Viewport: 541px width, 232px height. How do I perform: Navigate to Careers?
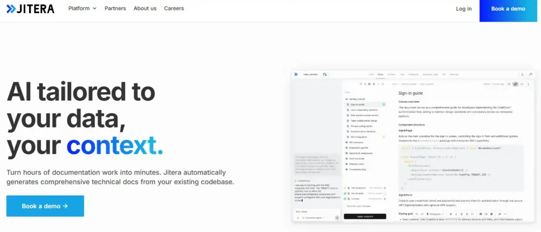(174, 8)
